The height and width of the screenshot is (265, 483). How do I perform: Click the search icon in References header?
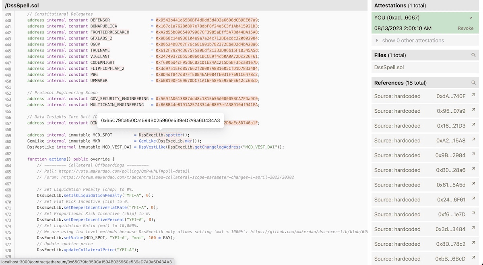[x=473, y=83]
